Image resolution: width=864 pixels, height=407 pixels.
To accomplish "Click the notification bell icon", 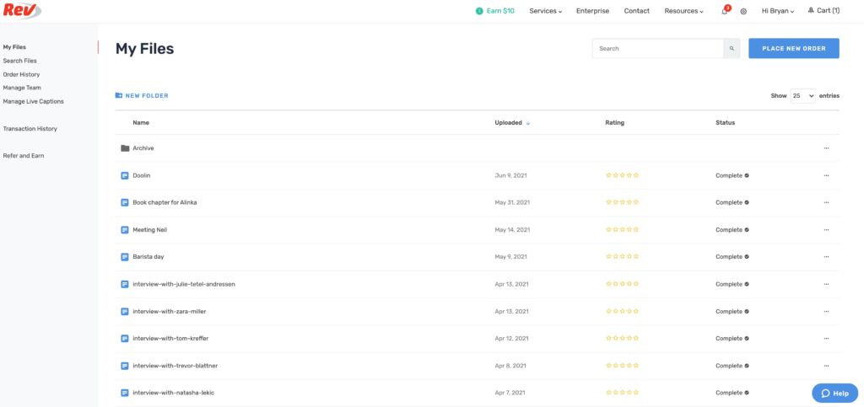I will [724, 11].
